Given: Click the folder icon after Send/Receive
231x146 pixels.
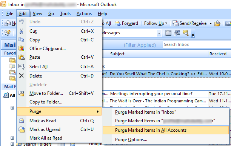Looking at the screenshot, I should pos(217,23).
